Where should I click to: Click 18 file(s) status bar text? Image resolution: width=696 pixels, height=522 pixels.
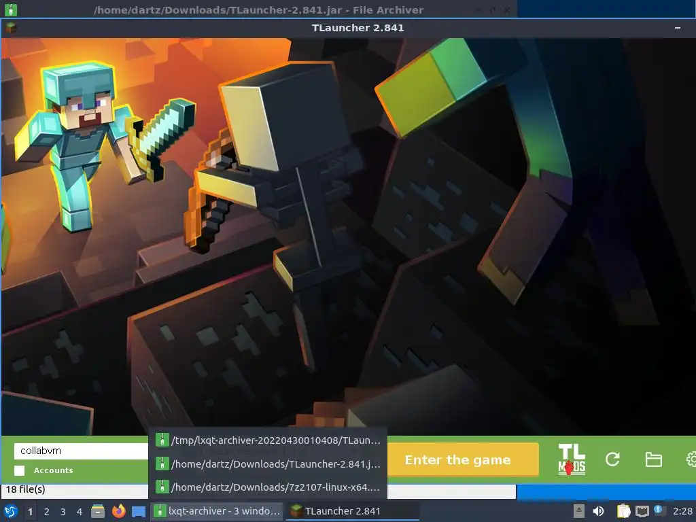click(x=25, y=489)
